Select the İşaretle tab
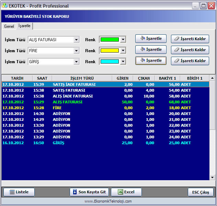 pyautogui.click(x=24, y=26)
